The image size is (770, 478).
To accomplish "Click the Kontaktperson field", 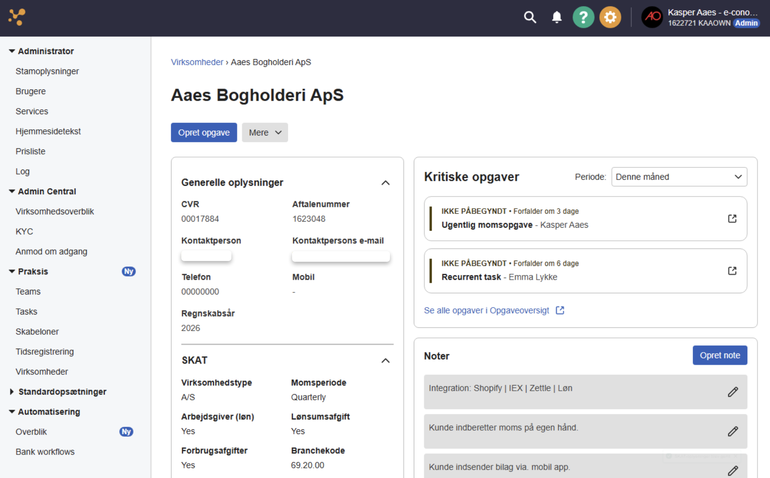I will click(206, 256).
